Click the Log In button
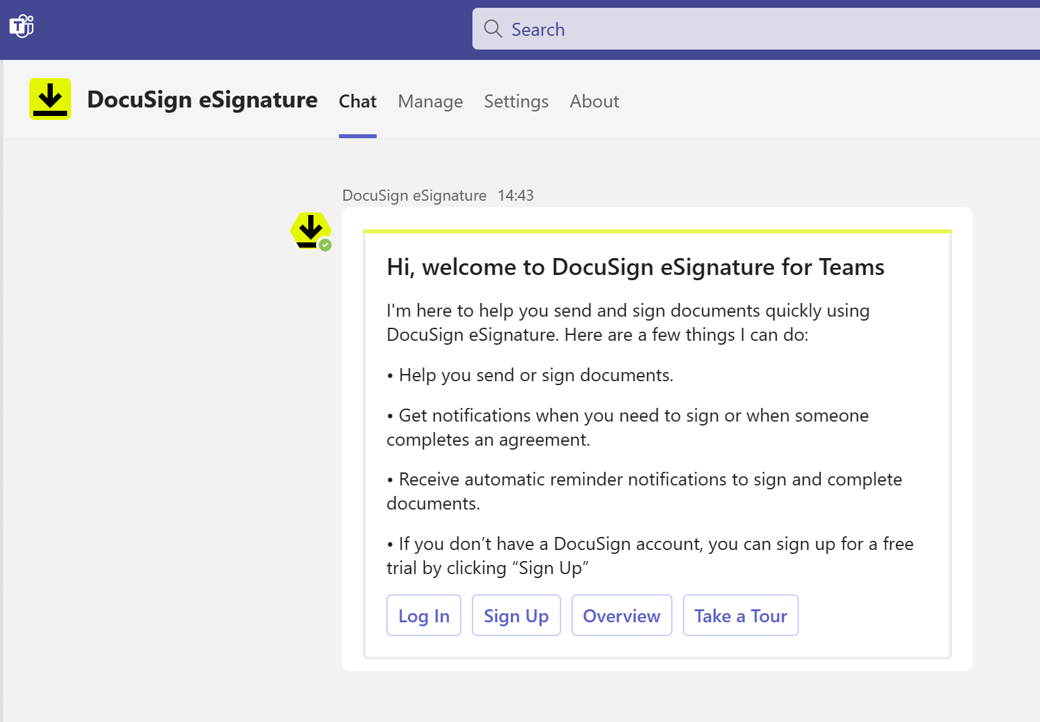The height and width of the screenshot is (722, 1040). coord(424,615)
